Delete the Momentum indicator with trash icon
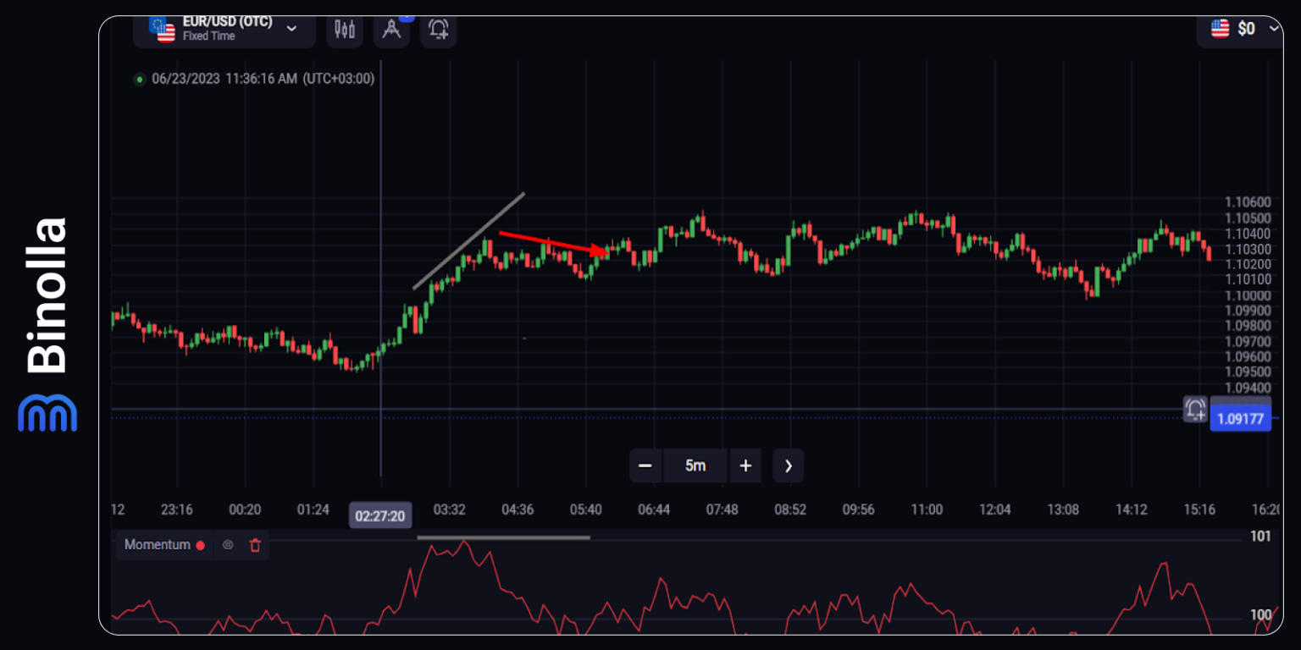Image resolution: width=1301 pixels, height=650 pixels. pyautogui.click(x=255, y=545)
